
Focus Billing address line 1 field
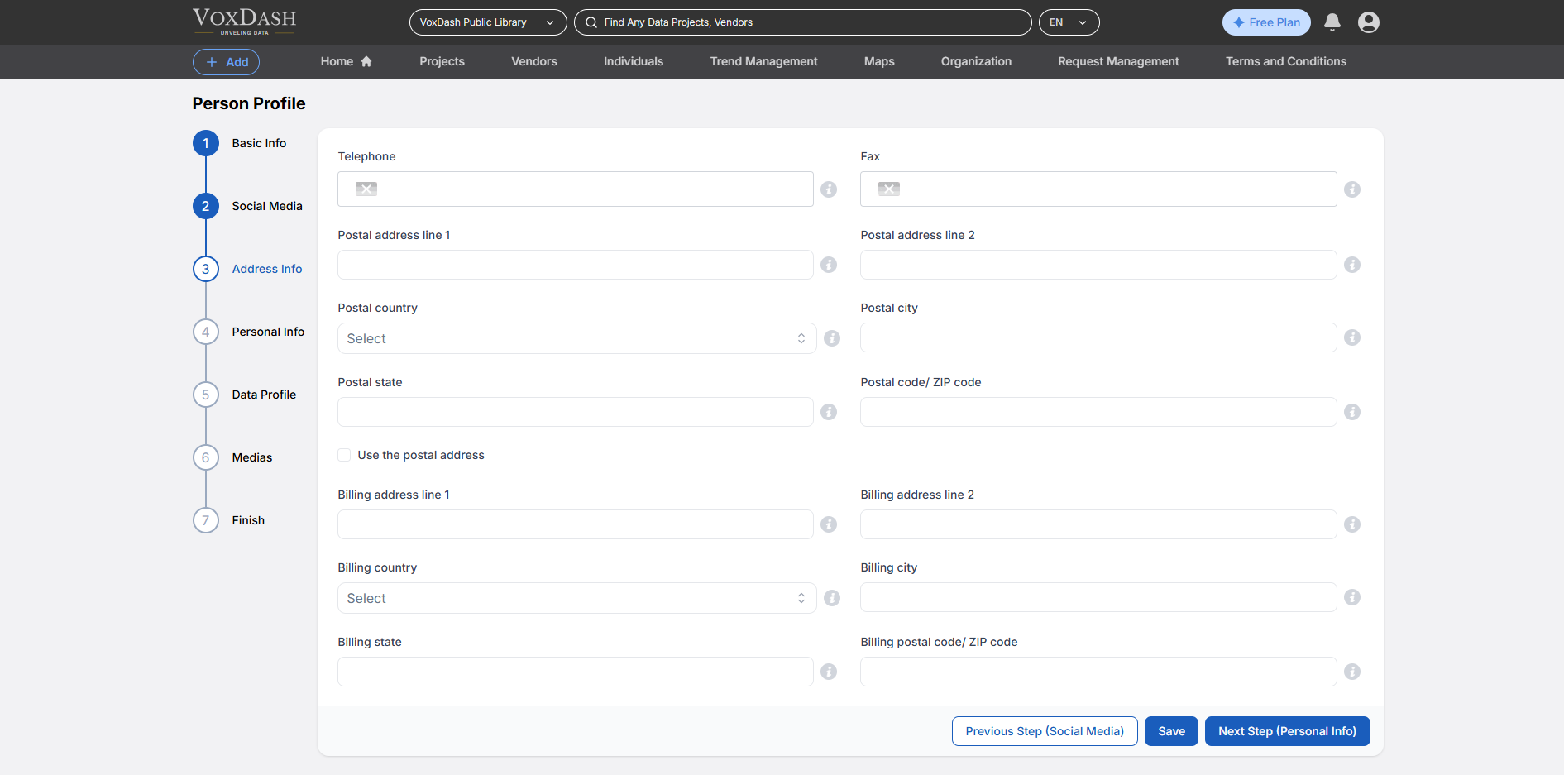coord(576,524)
